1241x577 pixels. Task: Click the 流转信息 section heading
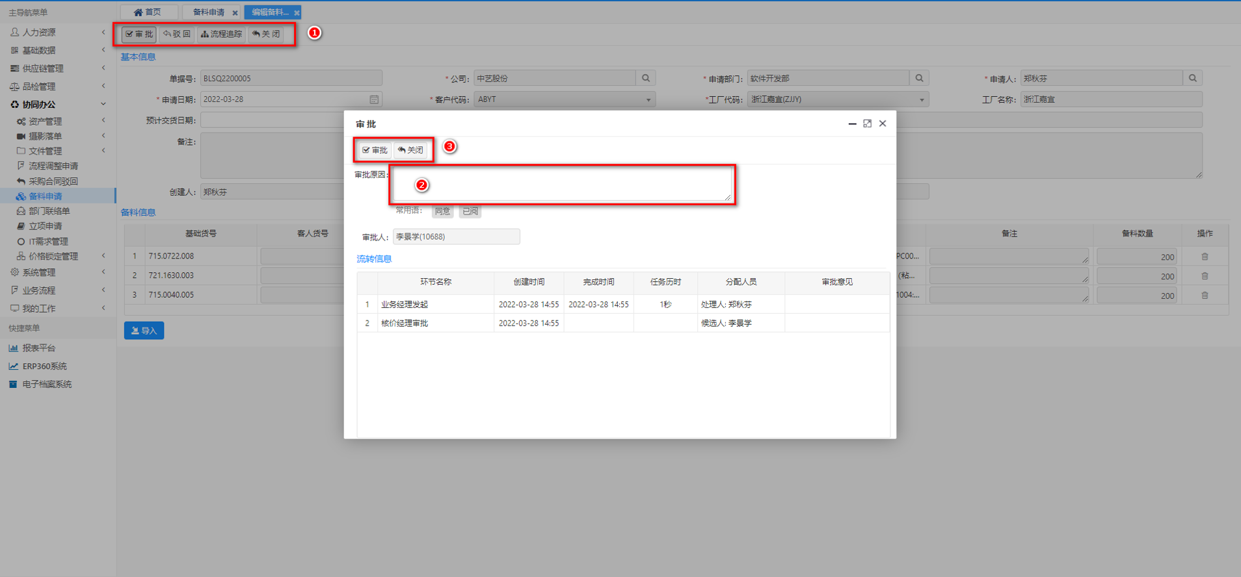(374, 259)
